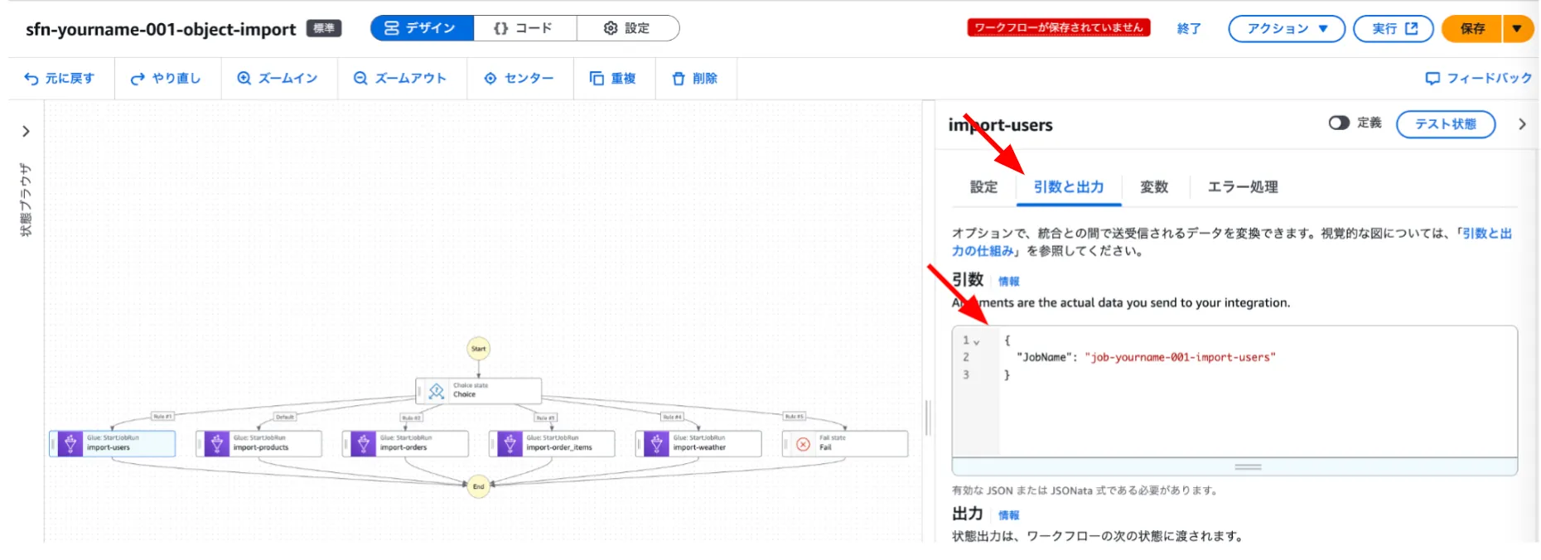Toggle the 定義 definition switch
Screen dimensions: 1541x560
click(1339, 123)
